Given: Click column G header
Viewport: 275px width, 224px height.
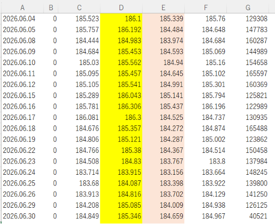Looking at the screenshot, I should tap(248, 8).
